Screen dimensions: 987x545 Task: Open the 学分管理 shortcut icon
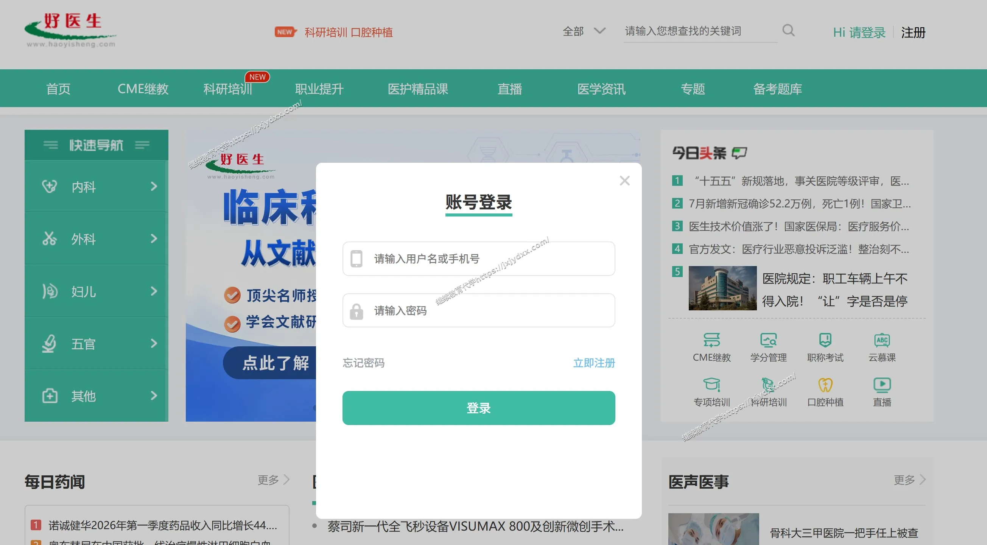(768, 340)
